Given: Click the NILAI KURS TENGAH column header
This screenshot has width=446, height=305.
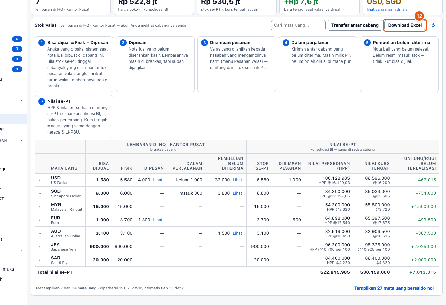Looking at the screenshot, I should pos(377,166).
